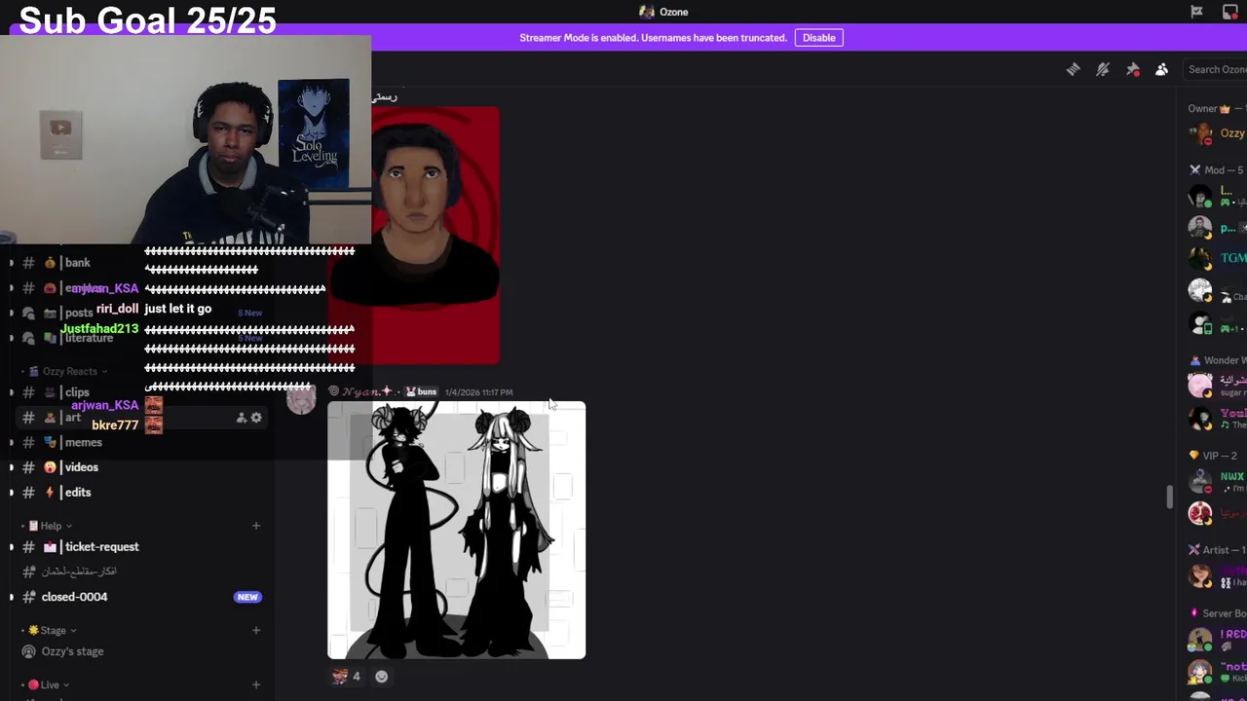Screen dimensions: 1247x701
Task: Open the add reaction smiley button
Action: [x=382, y=677]
